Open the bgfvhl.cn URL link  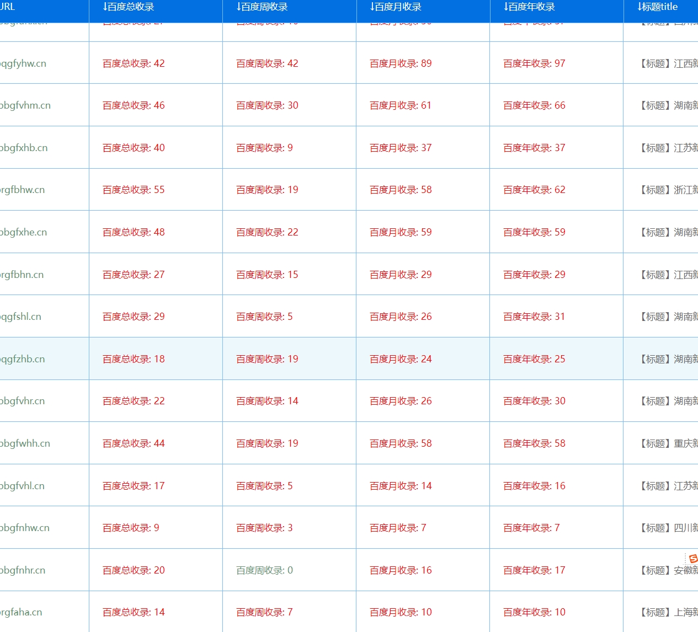(x=23, y=486)
